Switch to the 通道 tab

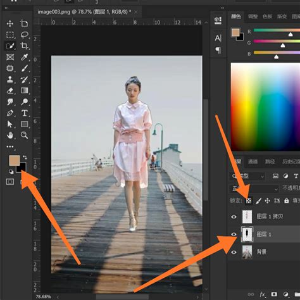click(x=253, y=161)
